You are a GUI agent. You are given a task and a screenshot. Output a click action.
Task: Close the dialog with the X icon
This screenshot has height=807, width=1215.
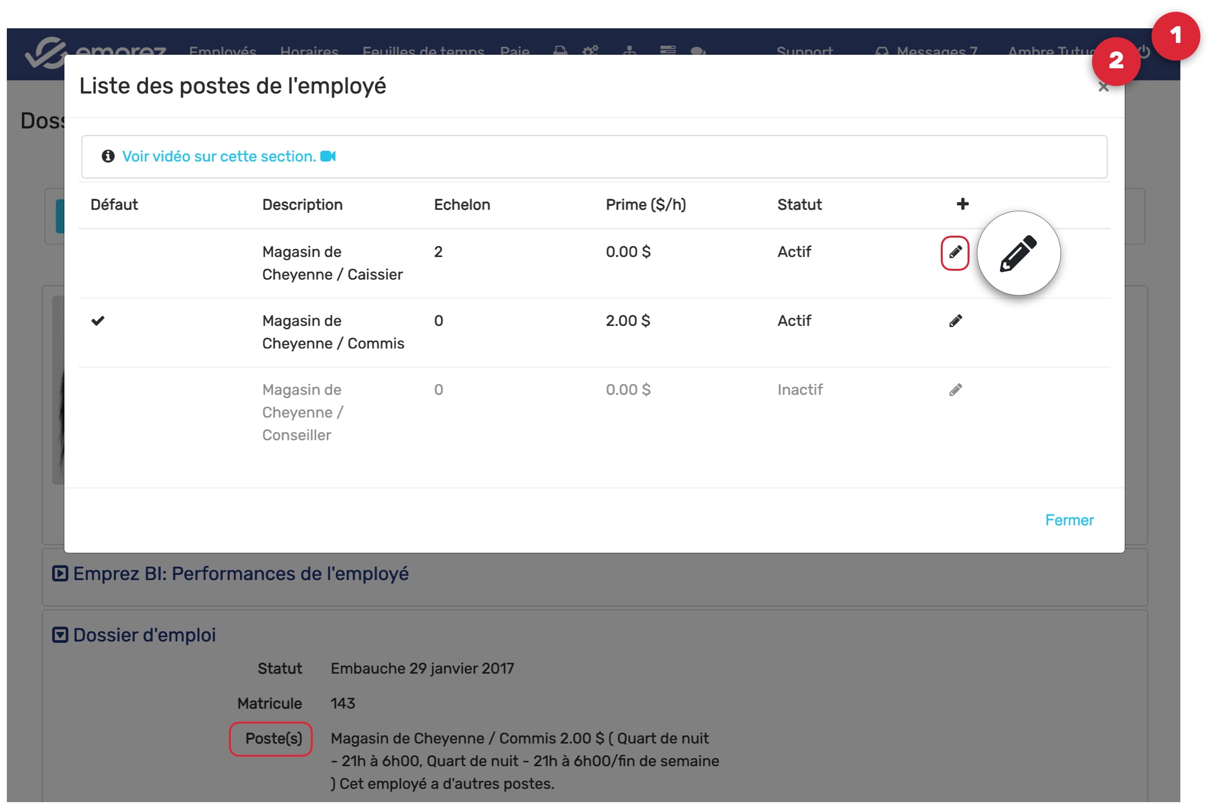[1103, 87]
